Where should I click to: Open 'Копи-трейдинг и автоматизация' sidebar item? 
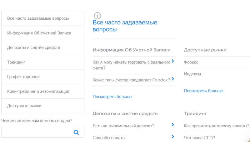43,91
